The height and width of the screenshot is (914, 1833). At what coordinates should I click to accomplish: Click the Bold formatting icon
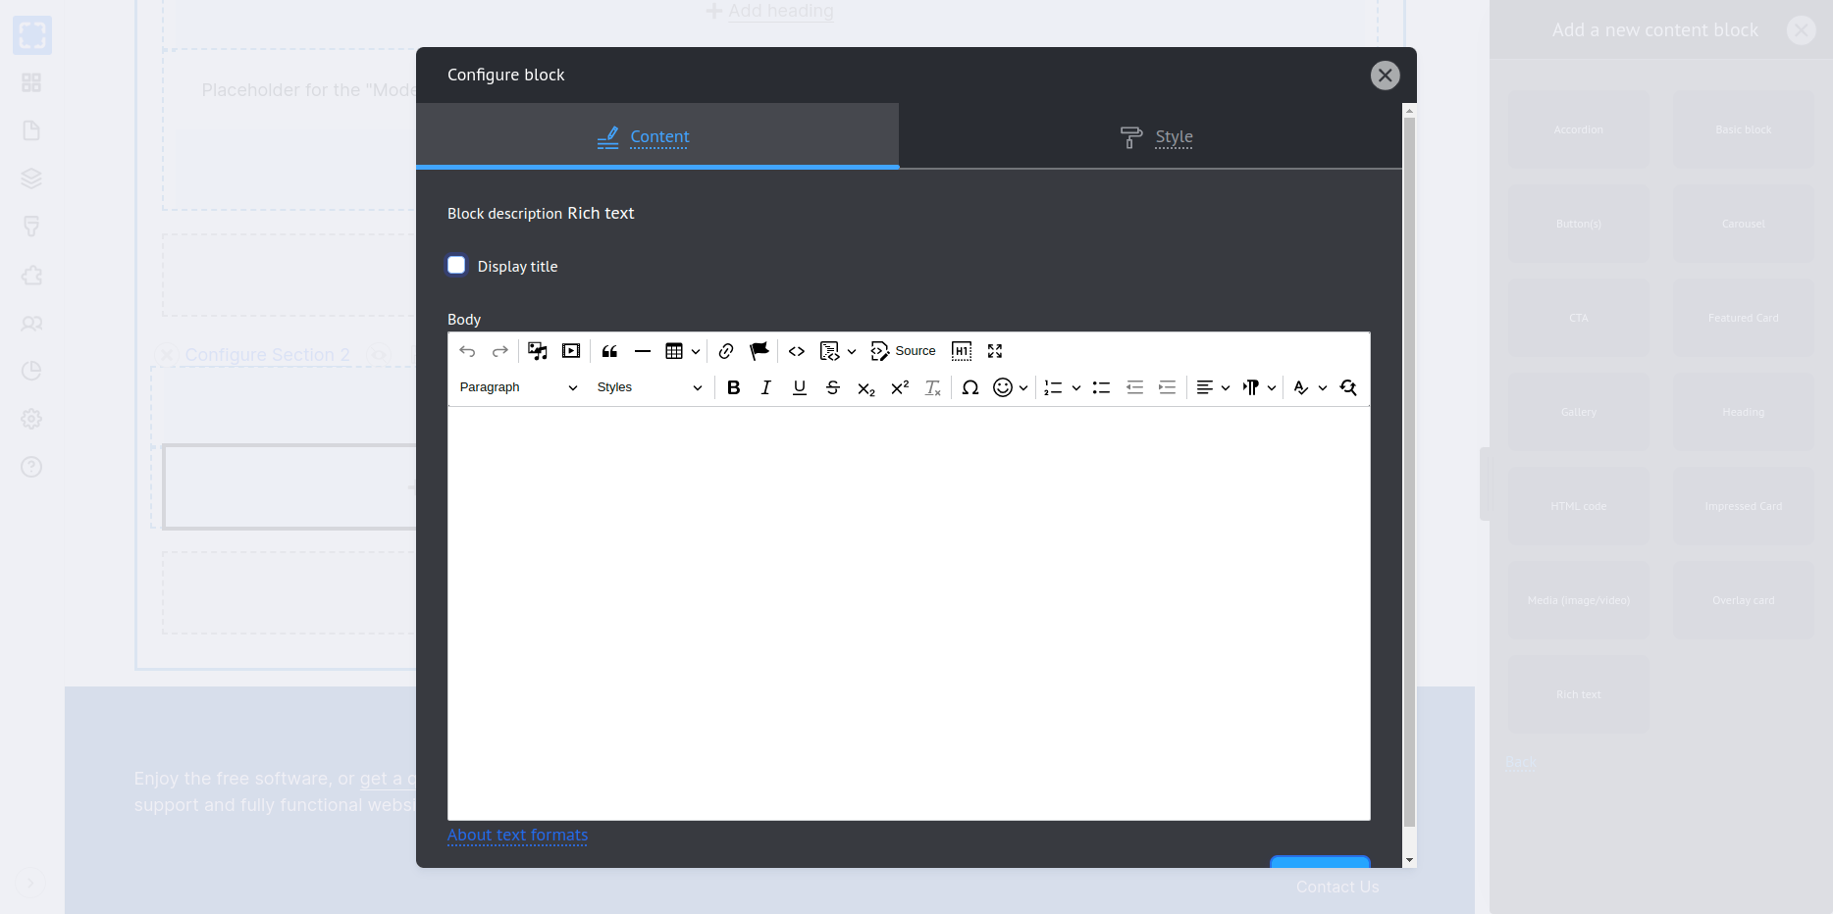(733, 387)
